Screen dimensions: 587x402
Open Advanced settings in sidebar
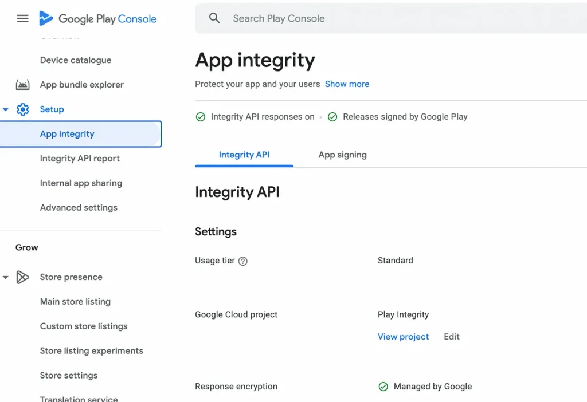pyautogui.click(x=79, y=207)
